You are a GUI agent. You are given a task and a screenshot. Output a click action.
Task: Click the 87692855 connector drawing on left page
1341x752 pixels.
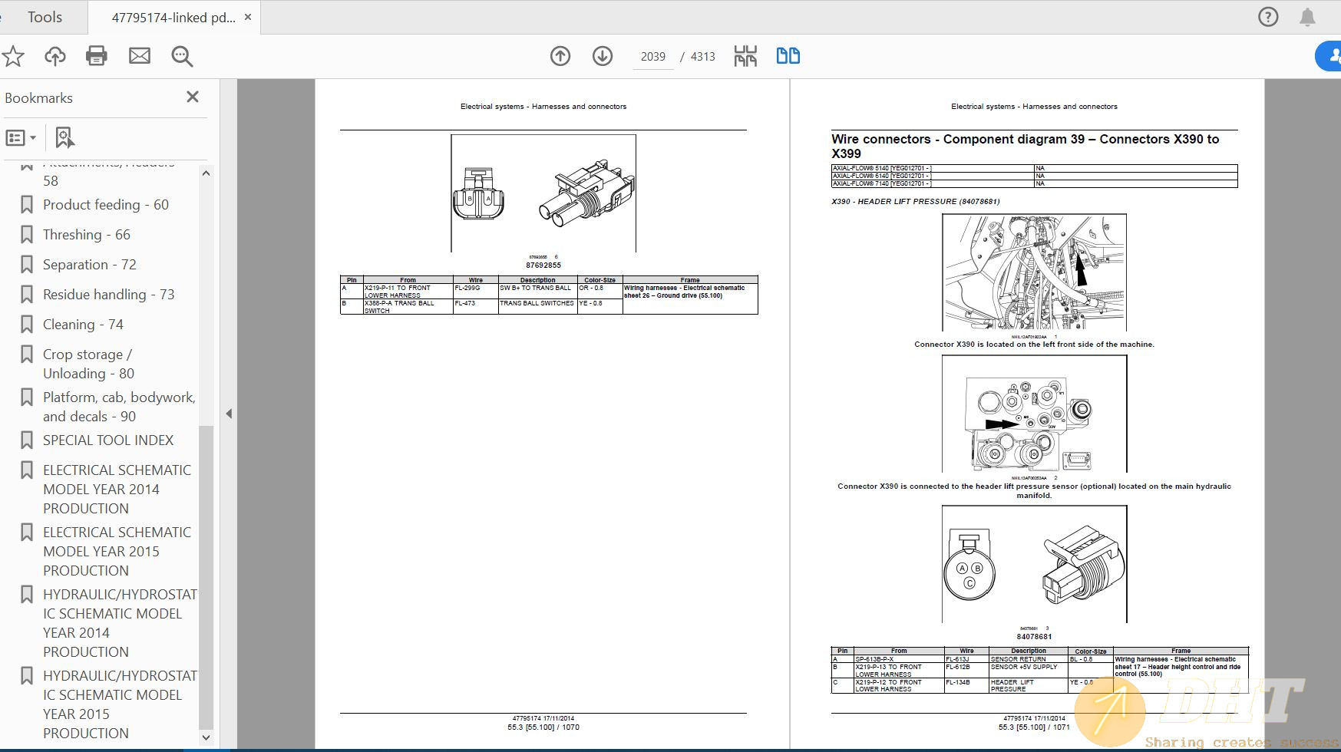point(543,193)
